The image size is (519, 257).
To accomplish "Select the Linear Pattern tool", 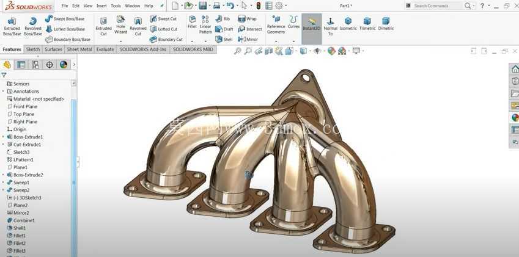I will point(205,25).
